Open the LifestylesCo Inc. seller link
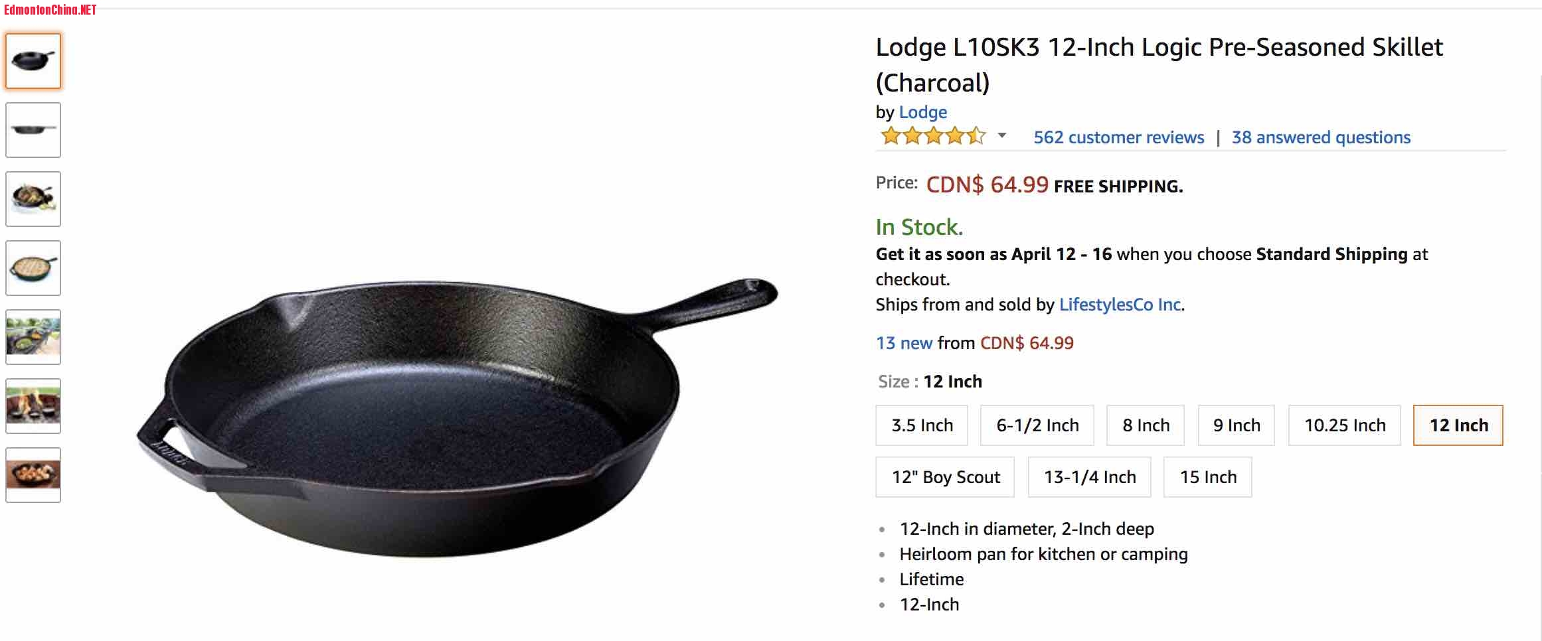1542x641 pixels. [x=1120, y=305]
